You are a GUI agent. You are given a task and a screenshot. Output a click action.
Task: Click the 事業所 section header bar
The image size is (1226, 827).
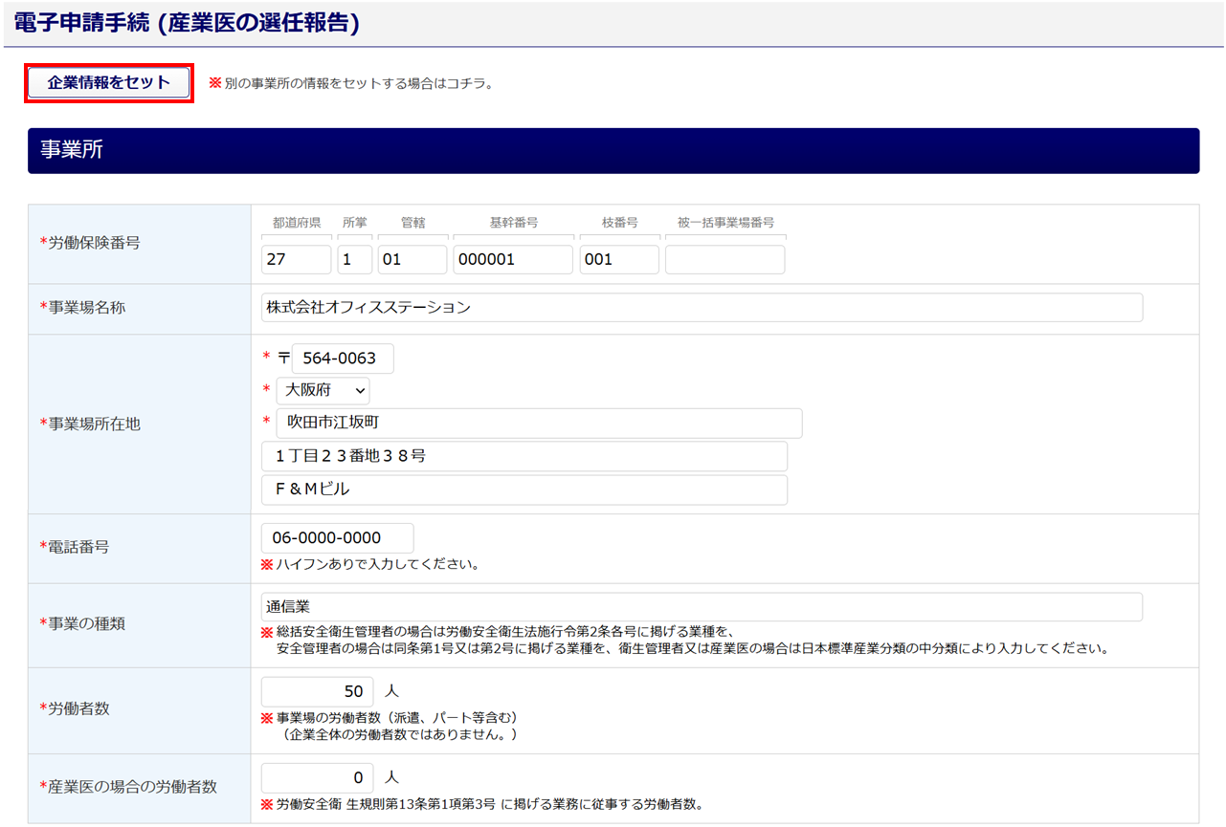pos(613,151)
